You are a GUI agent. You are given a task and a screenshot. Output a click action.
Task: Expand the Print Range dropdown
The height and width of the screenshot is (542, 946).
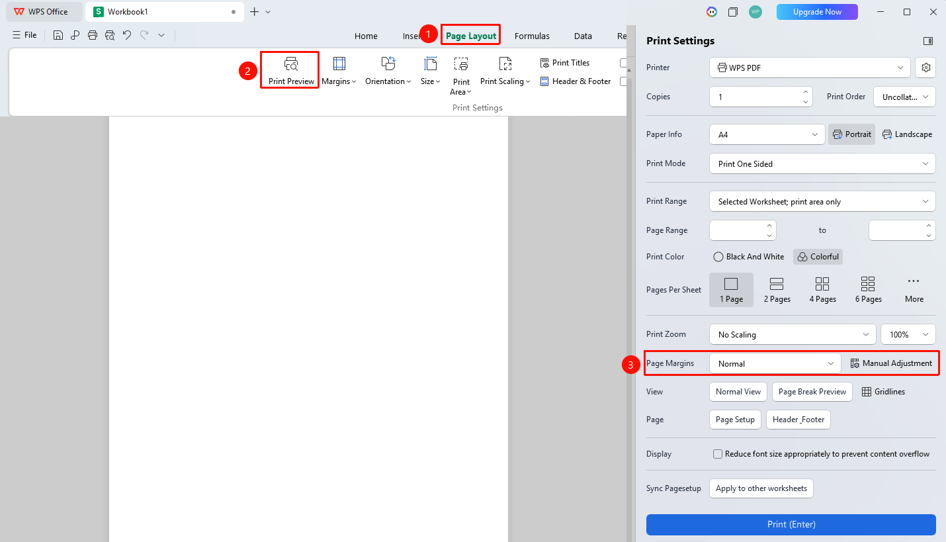pyautogui.click(x=822, y=201)
